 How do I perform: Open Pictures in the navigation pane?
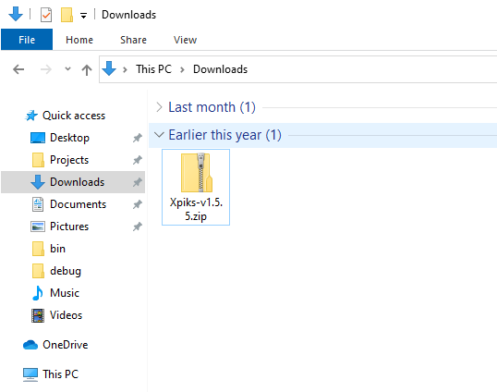click(69, 227)
